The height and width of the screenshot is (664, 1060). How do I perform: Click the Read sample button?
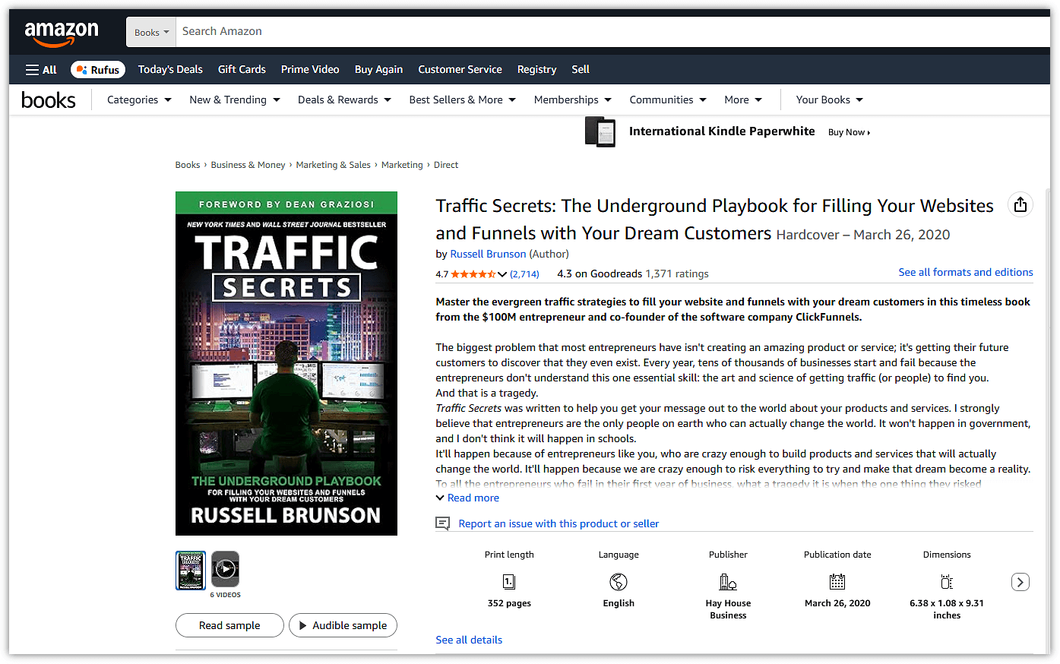pyautogui.click(x=229, y=625)
